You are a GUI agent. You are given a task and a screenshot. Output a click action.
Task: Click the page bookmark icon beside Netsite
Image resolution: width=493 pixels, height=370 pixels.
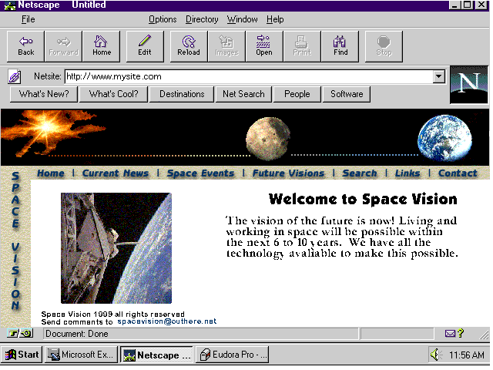[14, 76]
